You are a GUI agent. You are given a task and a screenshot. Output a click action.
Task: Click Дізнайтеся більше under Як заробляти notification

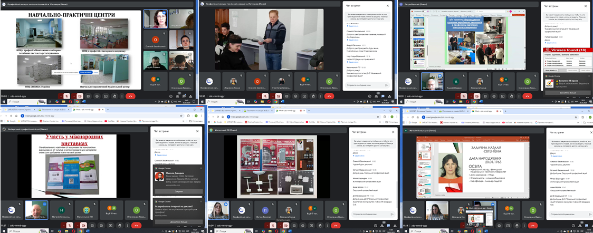[x=177, y=222]
